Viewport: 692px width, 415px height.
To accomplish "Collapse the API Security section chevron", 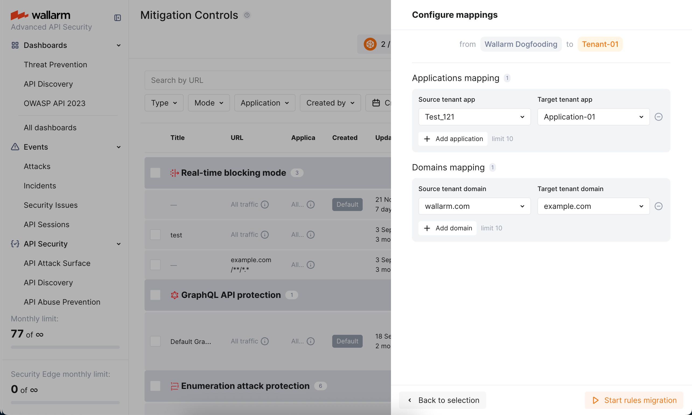I will point(118,244).
